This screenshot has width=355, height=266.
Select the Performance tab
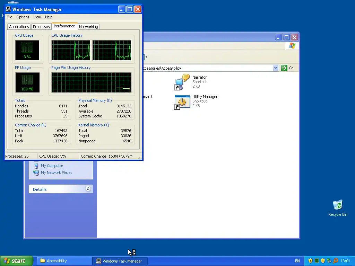[64, 26]
